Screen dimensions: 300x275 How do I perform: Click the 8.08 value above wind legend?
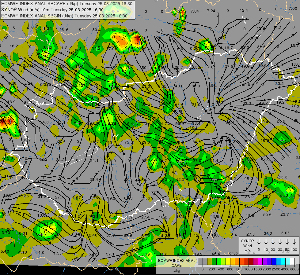286,233
